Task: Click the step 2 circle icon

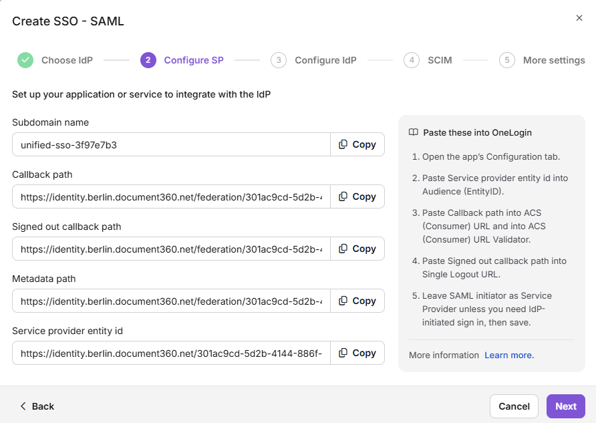Action: coord(148,60)
